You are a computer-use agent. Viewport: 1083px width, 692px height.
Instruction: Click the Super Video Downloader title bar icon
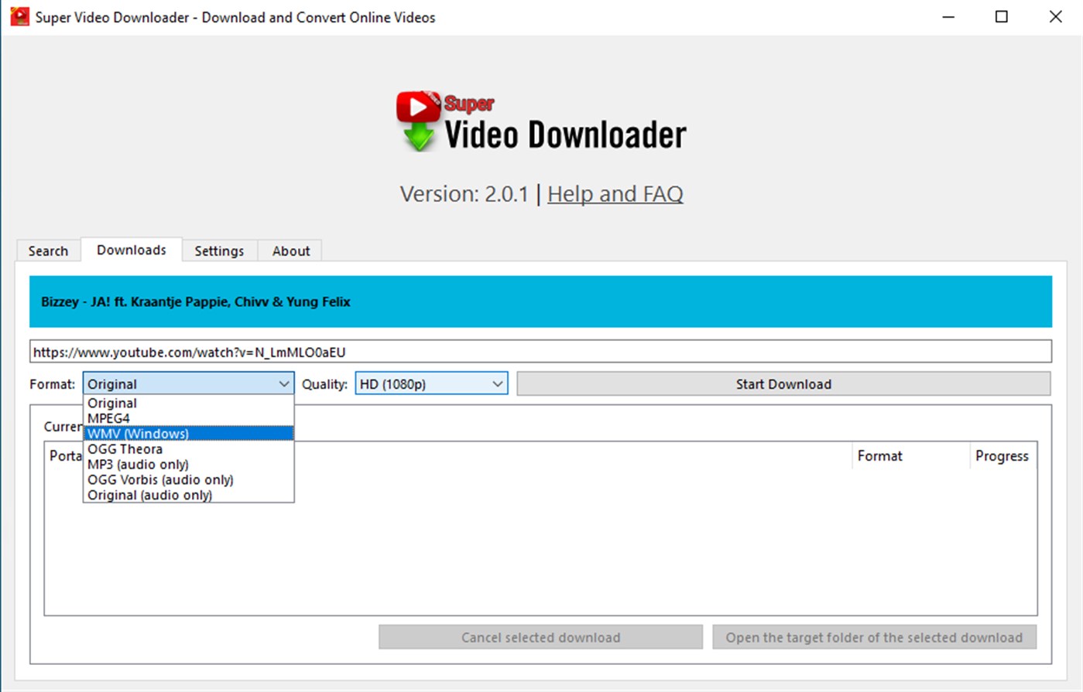[x=19, y=17]
